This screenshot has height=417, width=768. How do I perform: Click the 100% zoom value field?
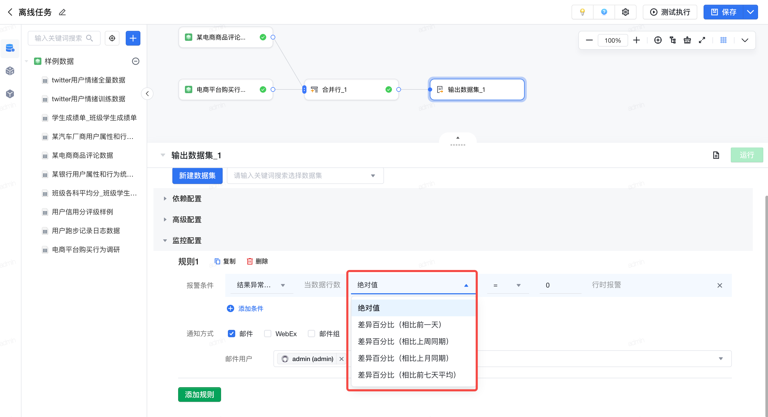tap(613, 40)
